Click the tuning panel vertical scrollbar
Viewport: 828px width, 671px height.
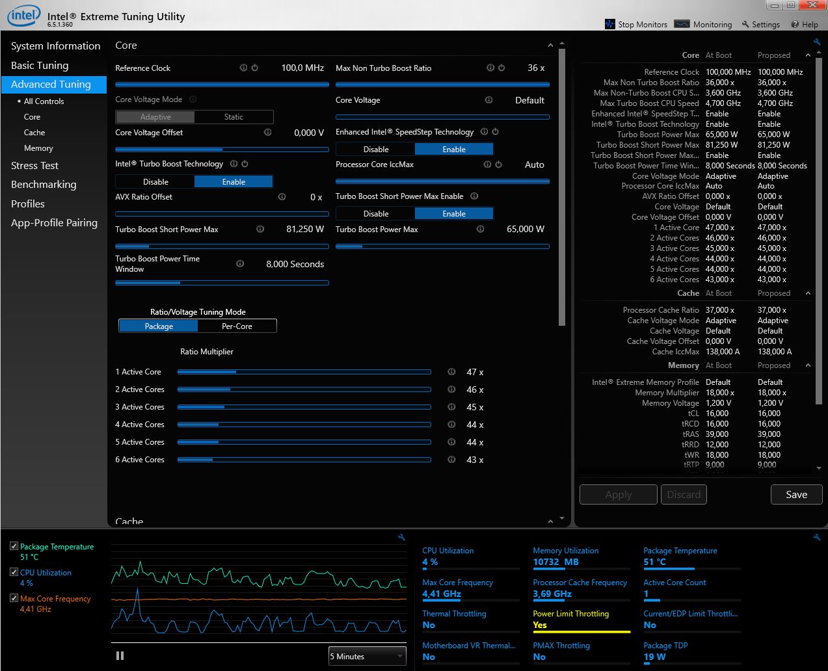coord(562,189)
